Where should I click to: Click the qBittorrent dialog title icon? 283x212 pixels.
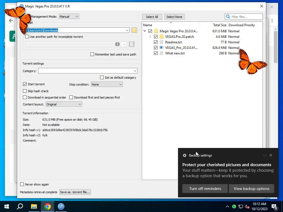pyautogui.click(x=21, y=6)
